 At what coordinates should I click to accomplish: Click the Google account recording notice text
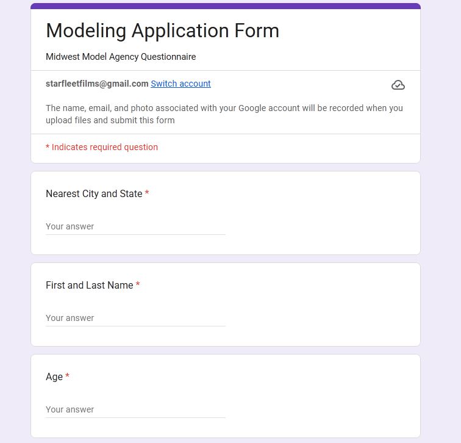tap(224, 114)
